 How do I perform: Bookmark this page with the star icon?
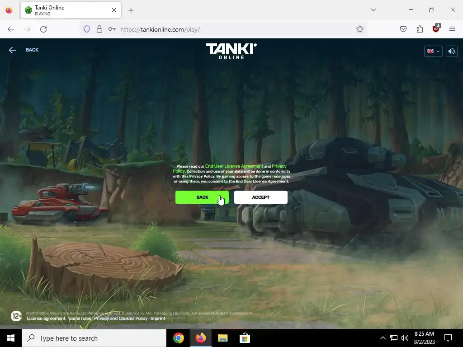click(x=359, y=29)
